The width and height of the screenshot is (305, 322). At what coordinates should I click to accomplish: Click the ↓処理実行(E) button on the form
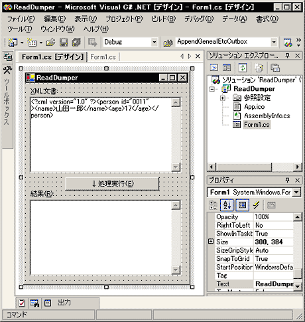[x=112, y=184]
